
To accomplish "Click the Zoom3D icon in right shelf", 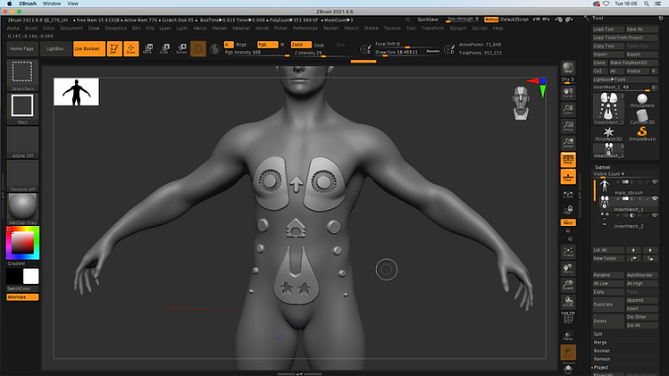I will pyautogui.click(x=568, y=285).
